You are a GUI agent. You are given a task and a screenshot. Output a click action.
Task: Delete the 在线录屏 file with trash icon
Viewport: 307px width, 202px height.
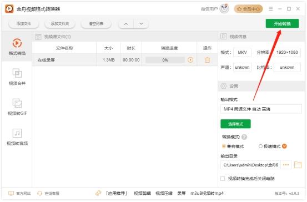207,60
